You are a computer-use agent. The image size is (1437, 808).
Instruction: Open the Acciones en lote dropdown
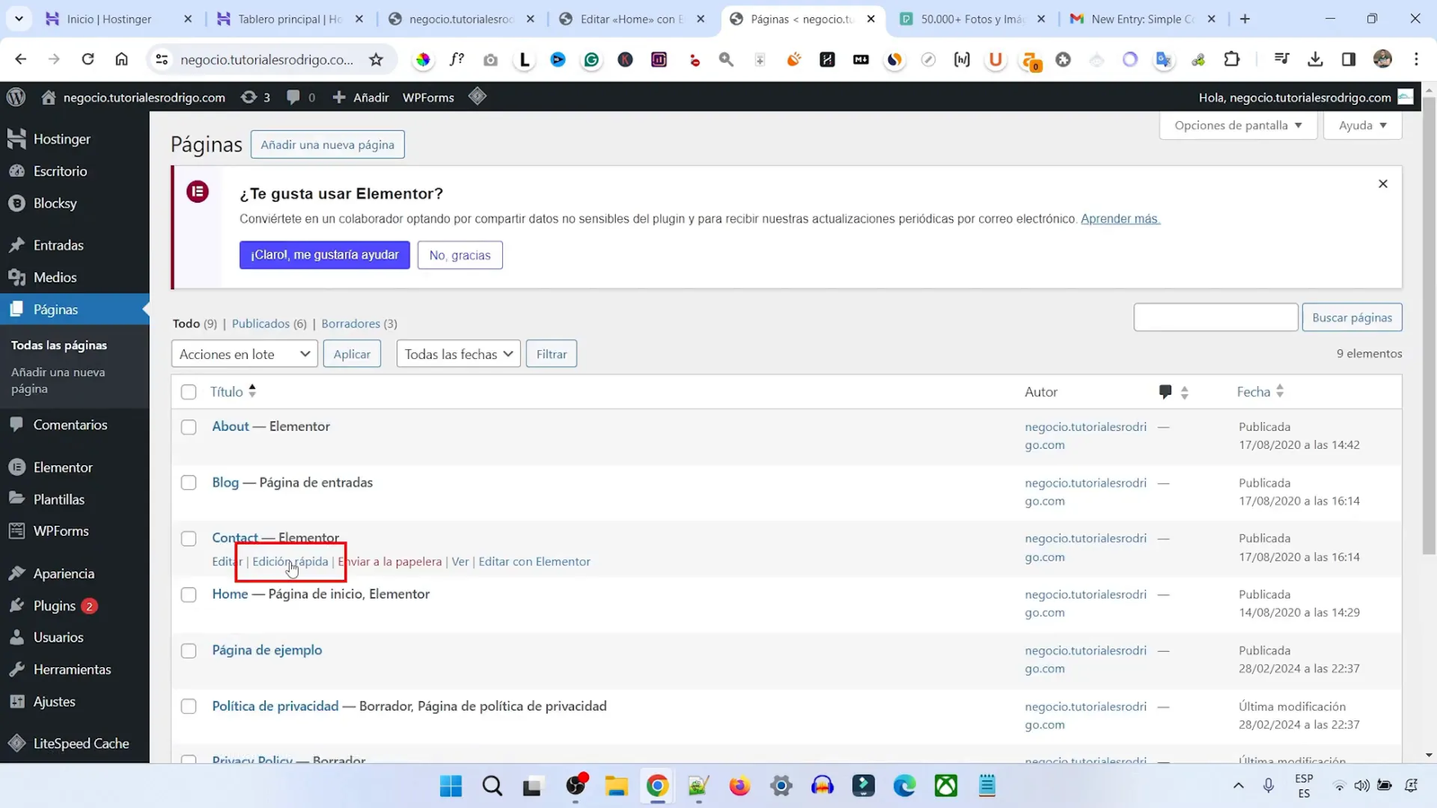243,353
